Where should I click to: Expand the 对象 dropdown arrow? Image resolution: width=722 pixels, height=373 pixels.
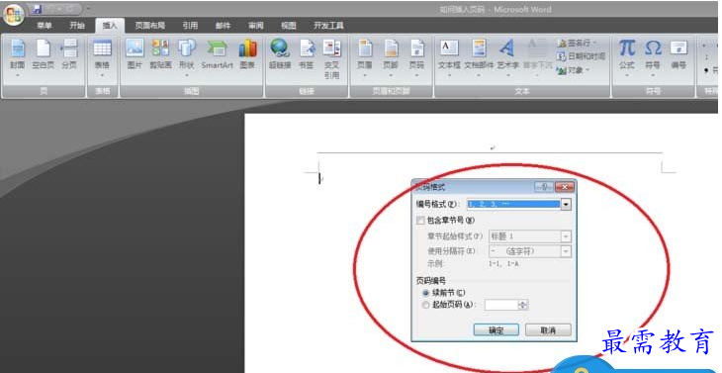[x=587, y=70]
